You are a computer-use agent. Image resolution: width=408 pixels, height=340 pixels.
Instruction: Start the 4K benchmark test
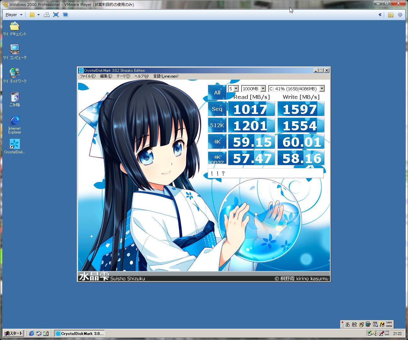217,142
